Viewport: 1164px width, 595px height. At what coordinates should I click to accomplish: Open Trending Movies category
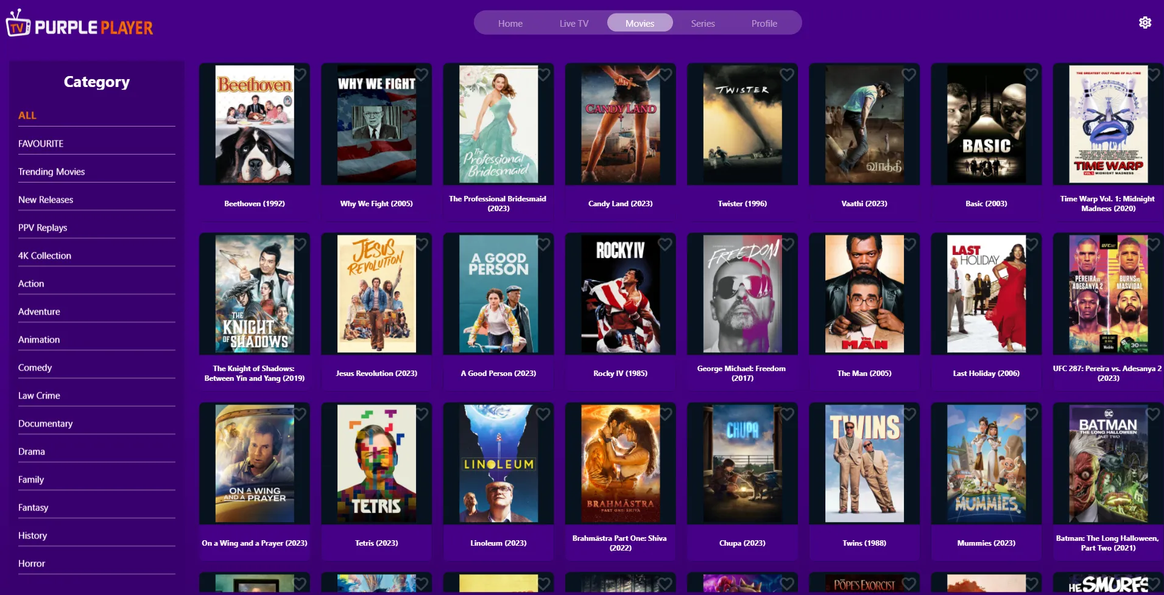pos(97,172)
